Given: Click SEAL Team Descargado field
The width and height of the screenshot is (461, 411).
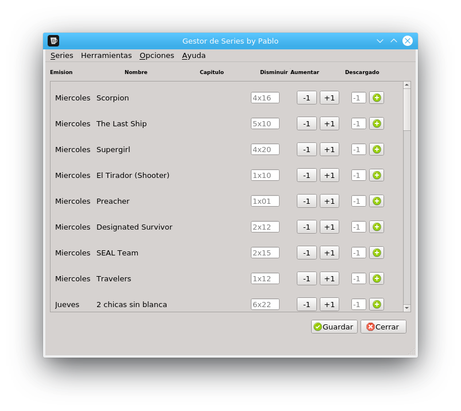Looking at the screenshot, I should [x=359, y=253].
